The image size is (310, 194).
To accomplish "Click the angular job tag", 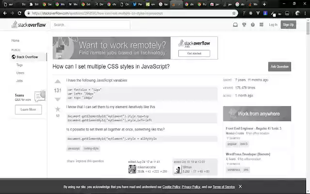I will (232, 144).
